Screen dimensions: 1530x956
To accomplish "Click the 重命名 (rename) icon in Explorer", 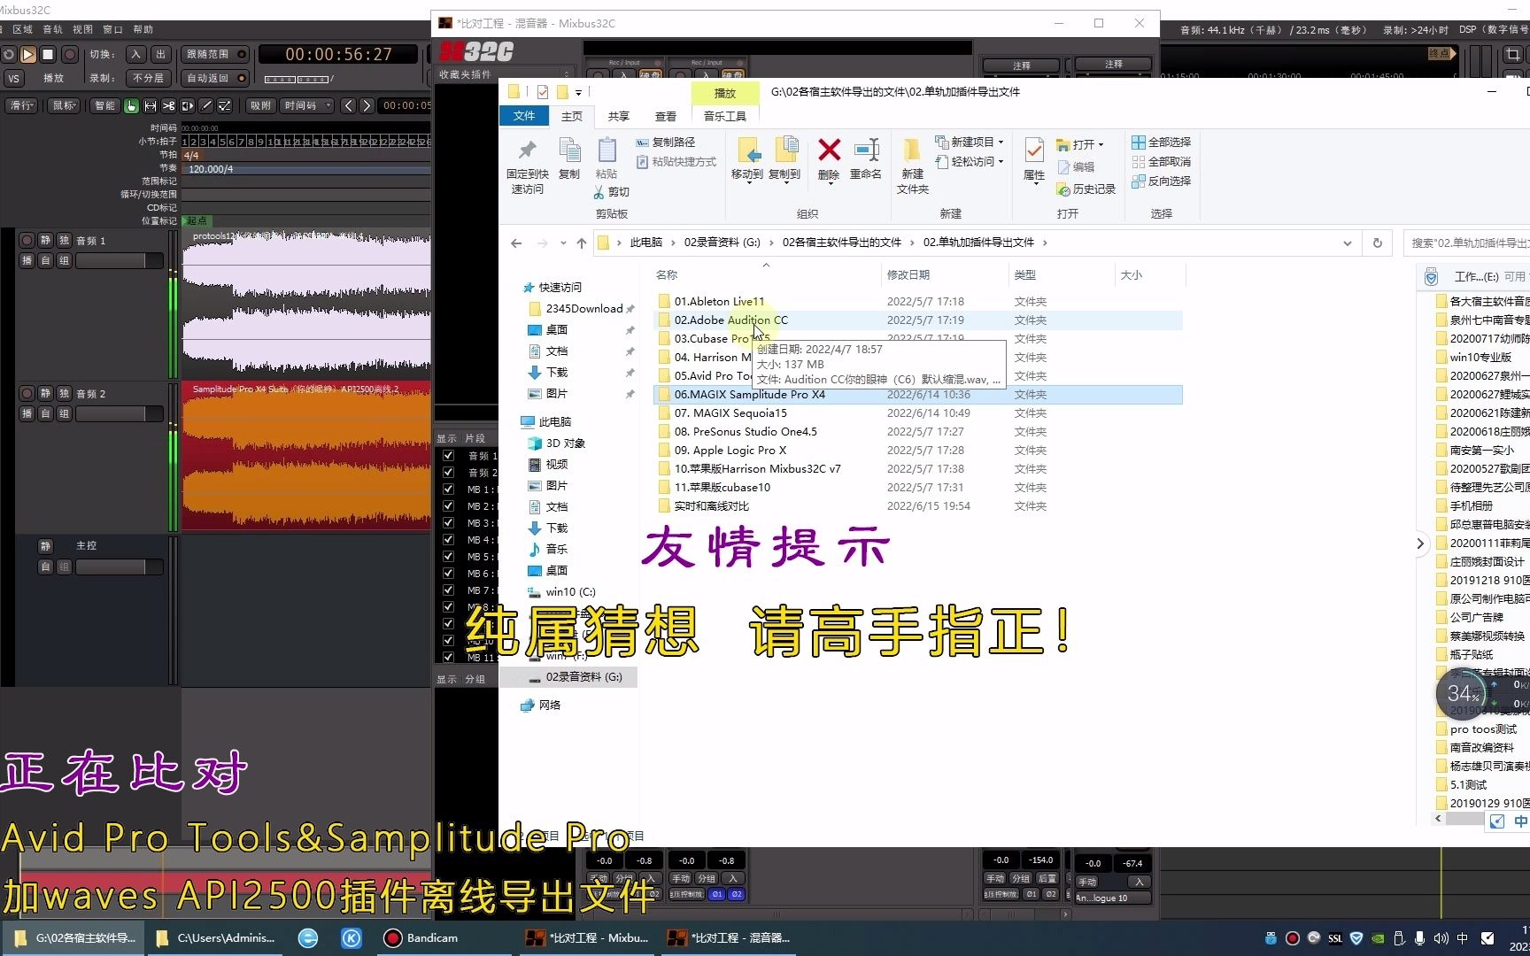I will 865,161.
